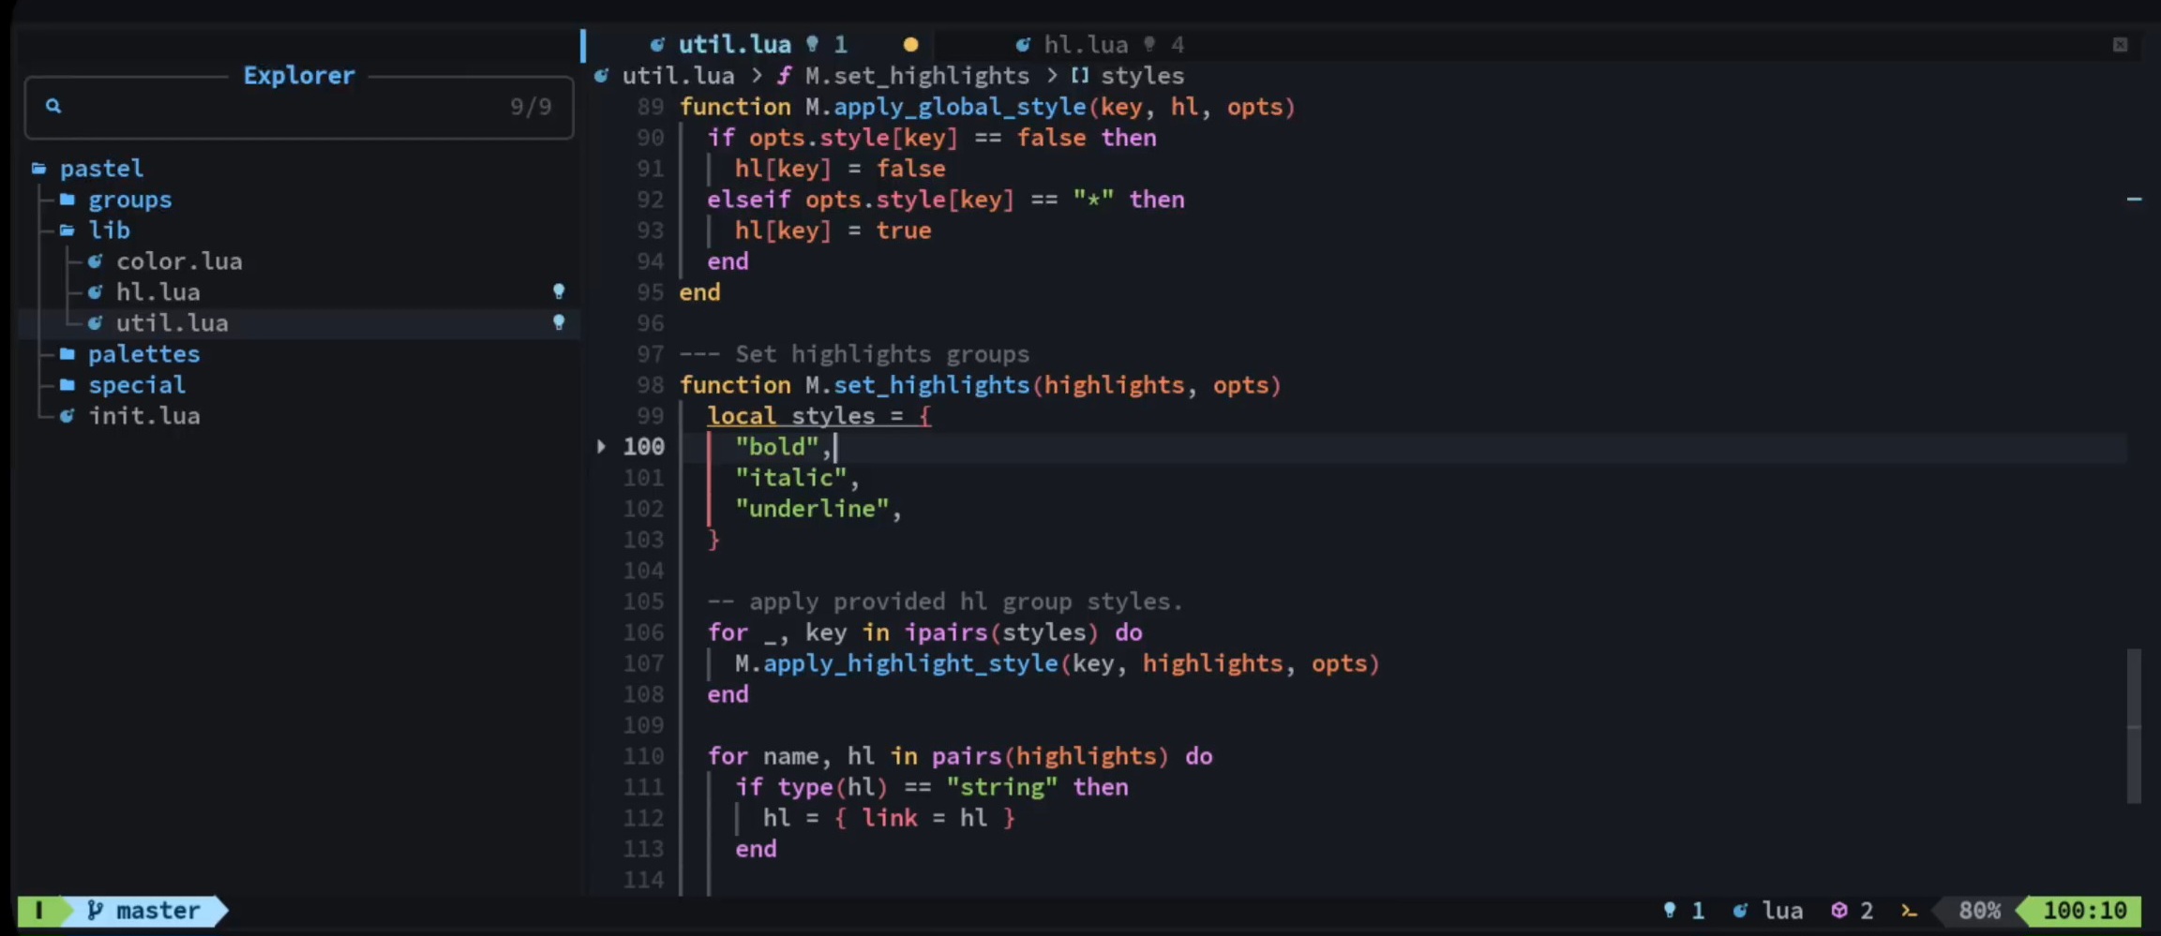The height and width of the screenshot is (936, 2161).
Task: Open init.lua in the explorer
Action: click(143, 416)
